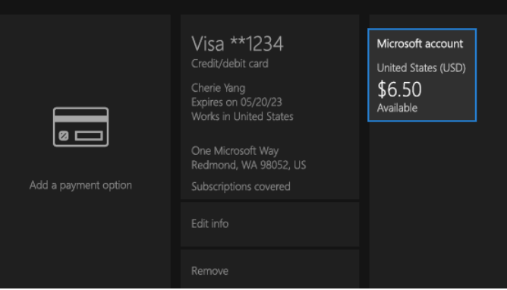Screen dimensions: 507x290
Task: Click Works in United States text
Action: [x=242, y=116]
